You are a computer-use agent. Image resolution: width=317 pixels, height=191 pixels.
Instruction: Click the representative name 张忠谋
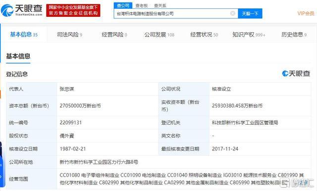coord(67,89)
